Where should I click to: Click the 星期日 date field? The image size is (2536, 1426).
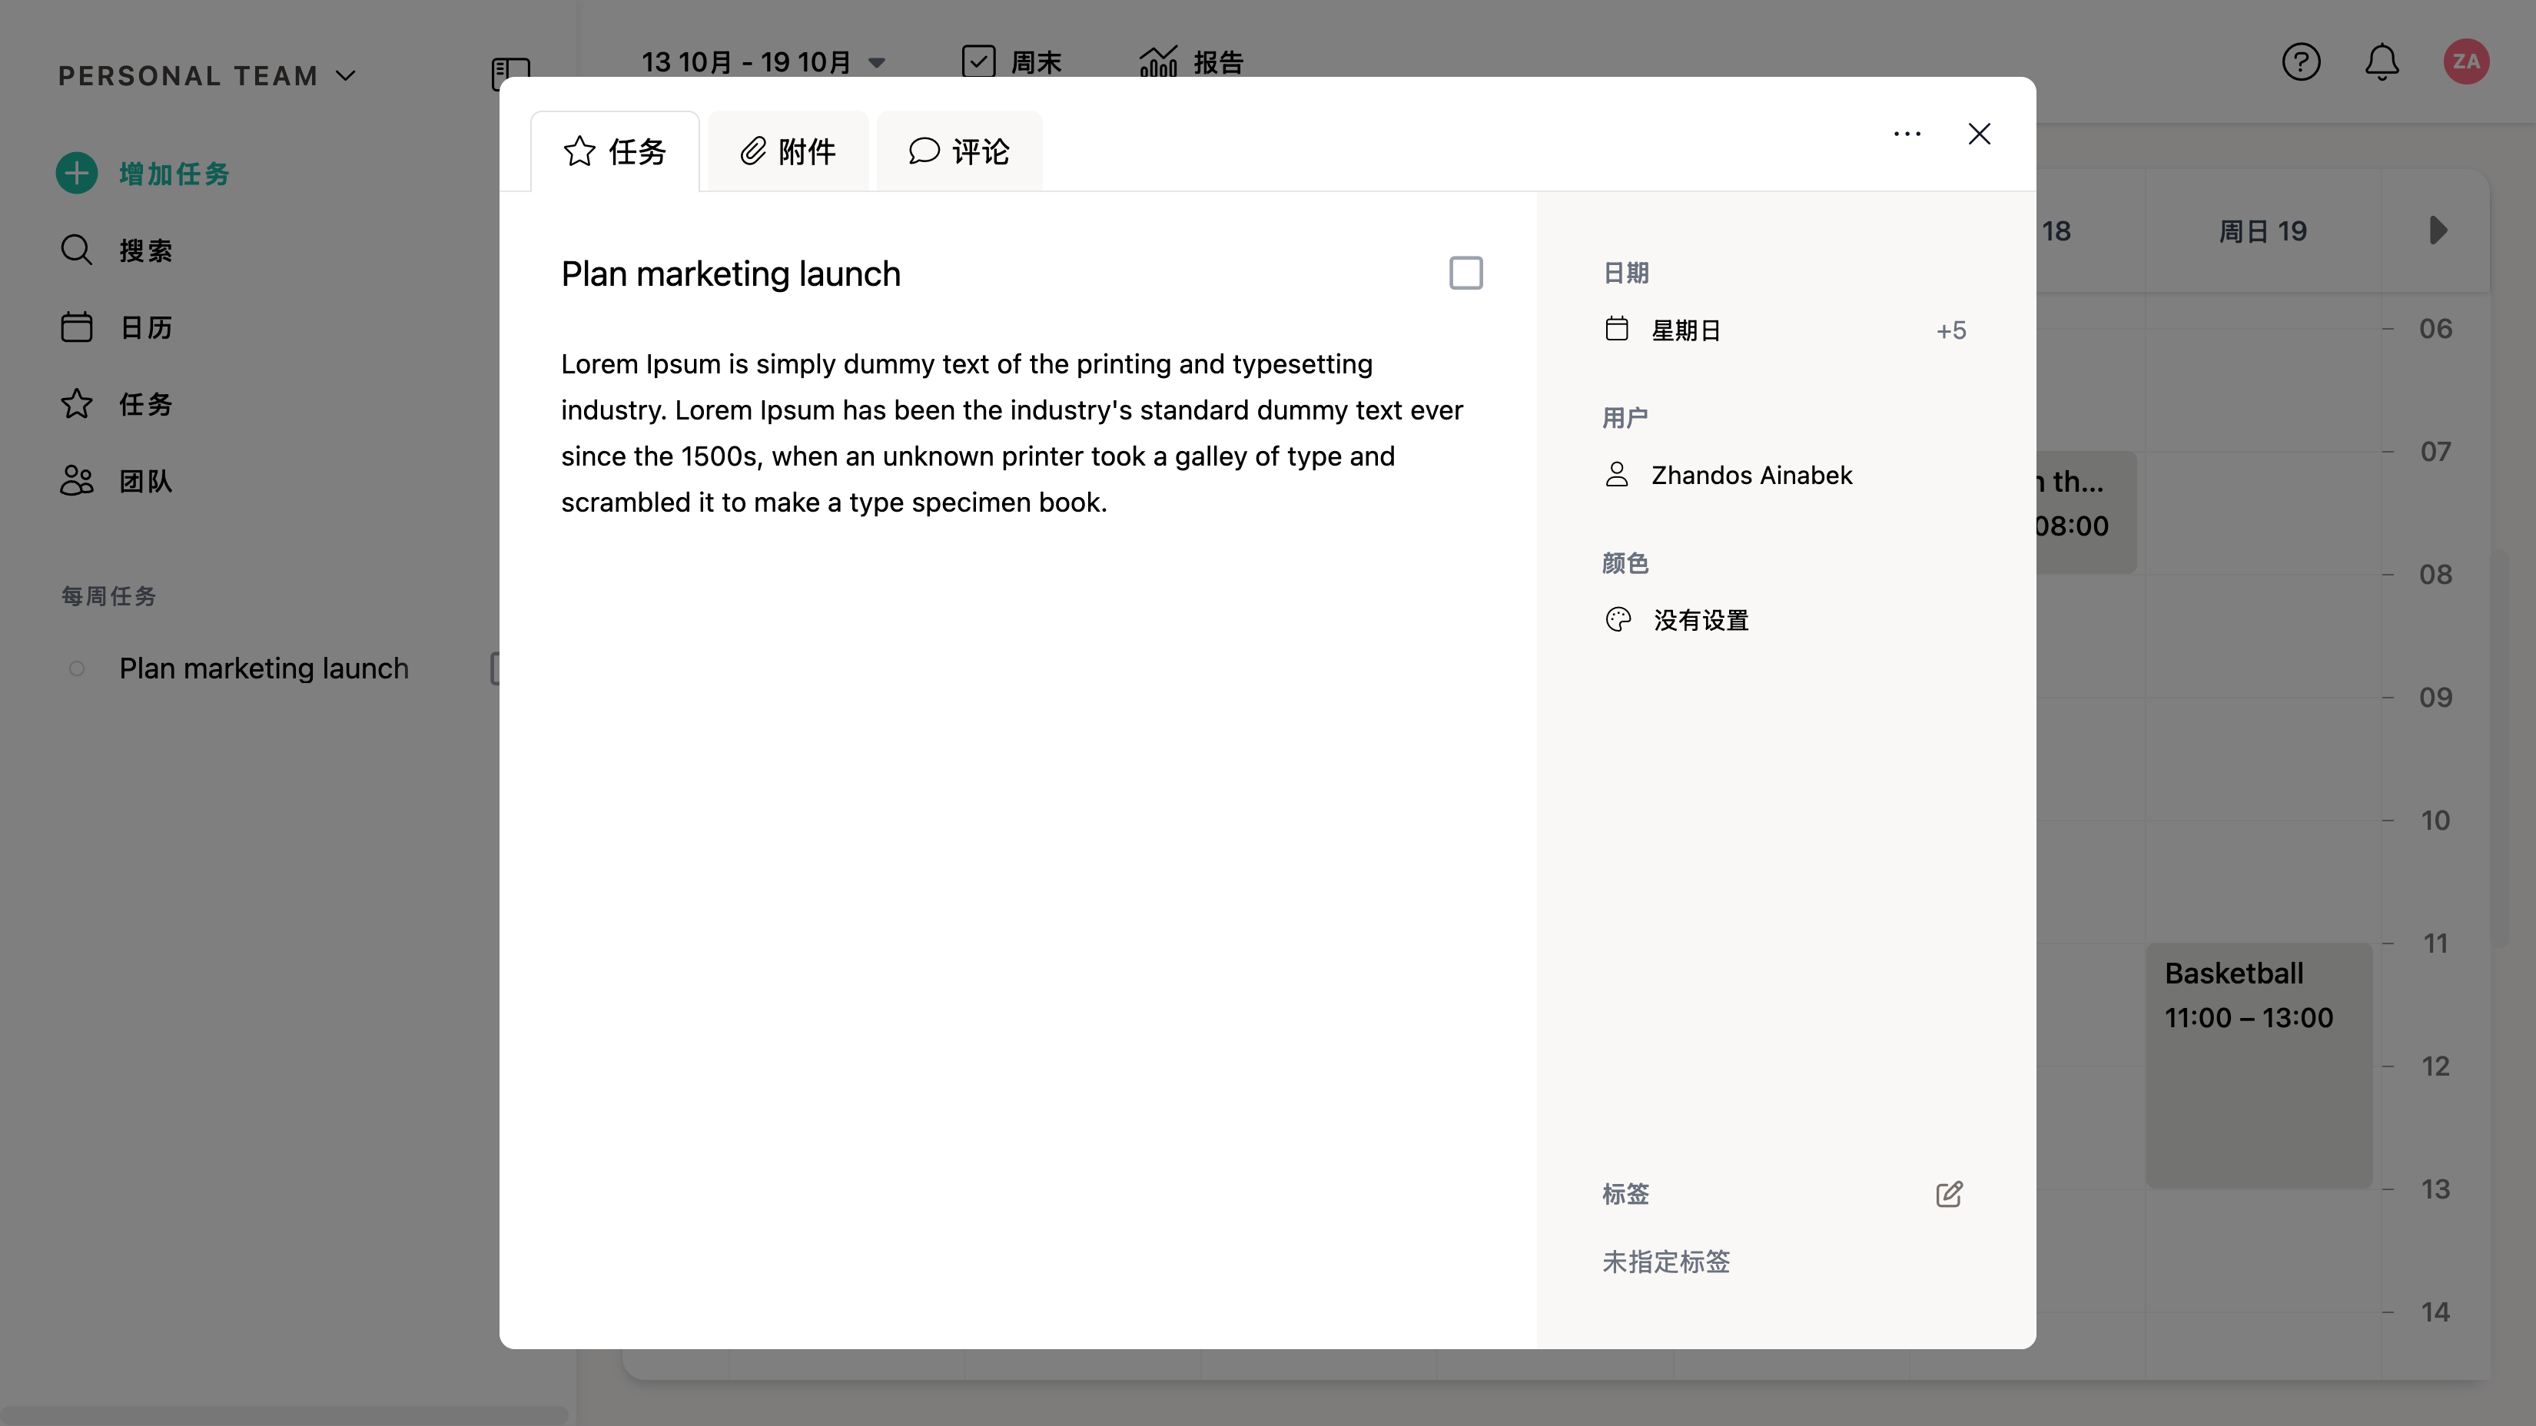point(1685,330)
